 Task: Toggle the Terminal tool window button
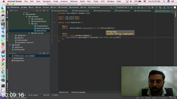(45, 95)
